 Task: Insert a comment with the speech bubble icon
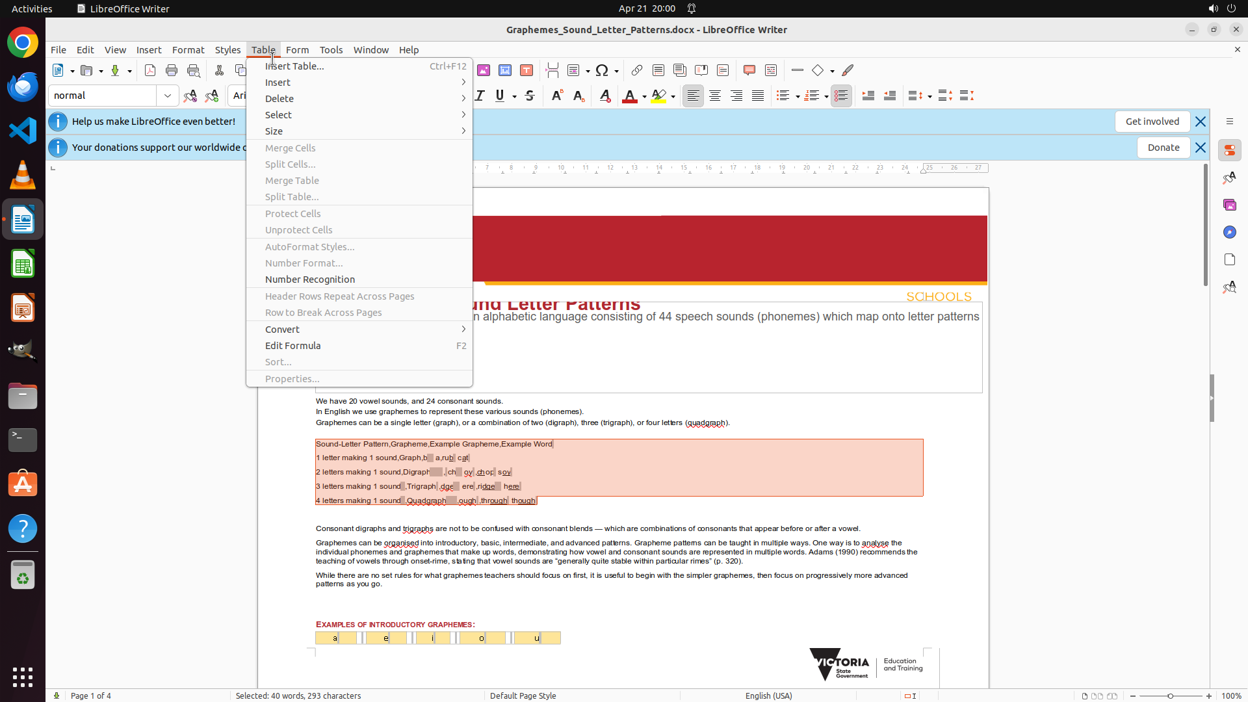(749, 70)
